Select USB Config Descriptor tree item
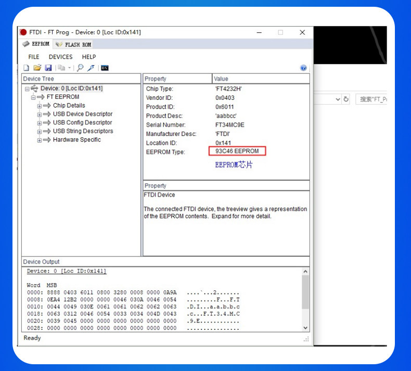The image size is (411, 371). tap(82, 122)
